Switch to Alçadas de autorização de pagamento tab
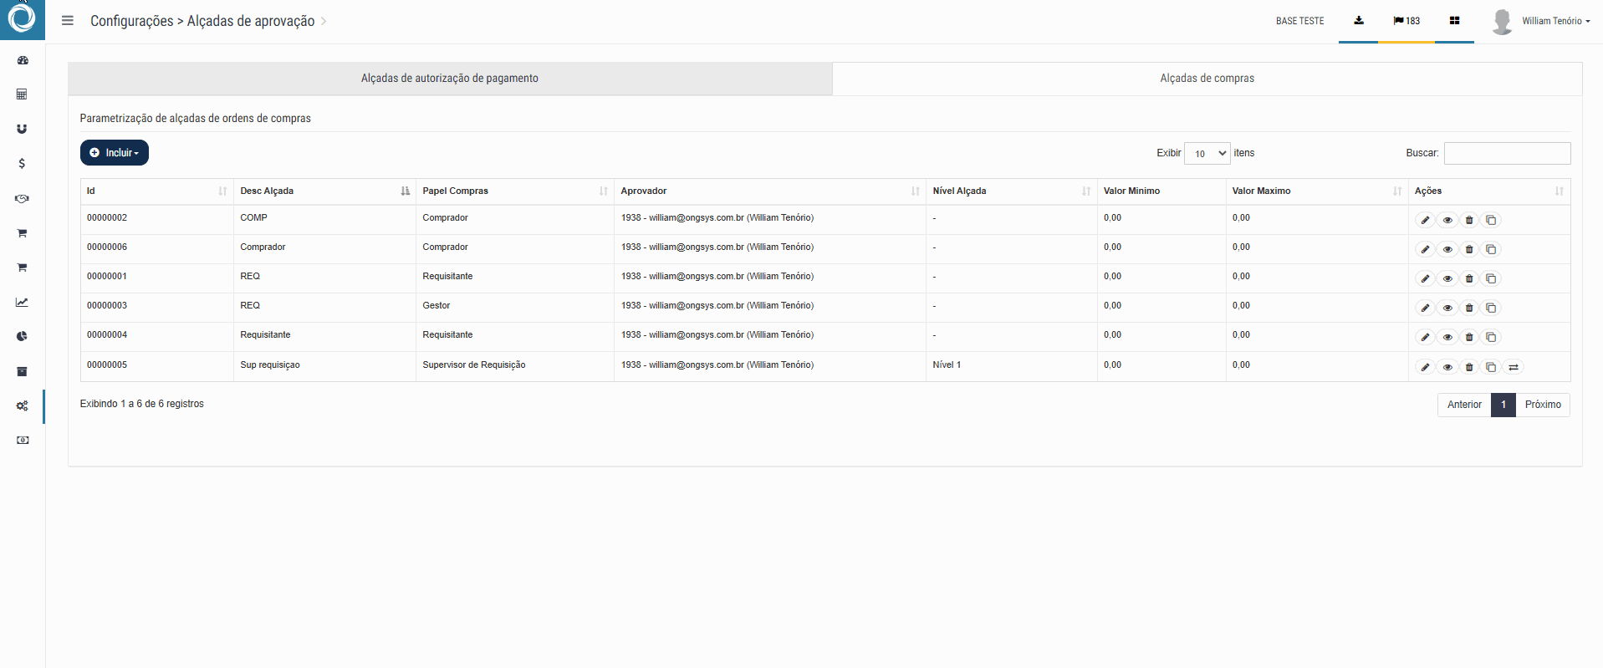 450,79
